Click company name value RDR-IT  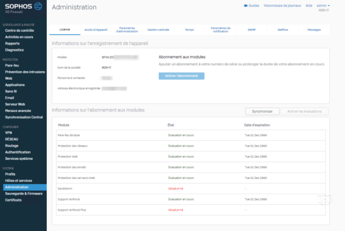[x=107, y=68]
